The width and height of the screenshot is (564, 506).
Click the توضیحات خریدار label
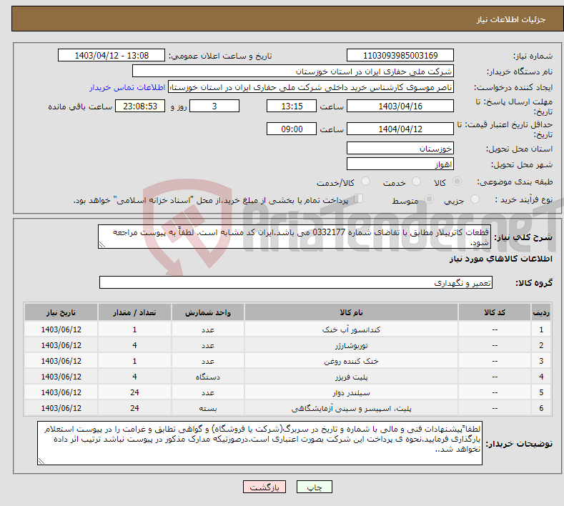tap(519, 444)
